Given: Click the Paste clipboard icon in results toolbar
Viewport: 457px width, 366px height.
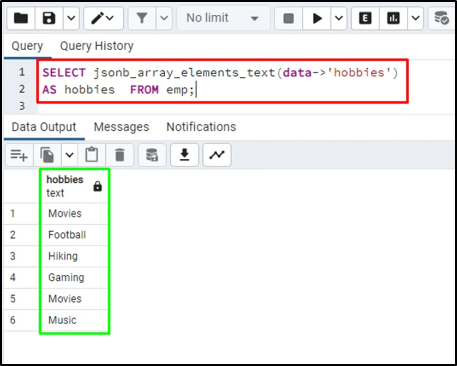Looking at the screenshot, I should (x=92, y=155).
